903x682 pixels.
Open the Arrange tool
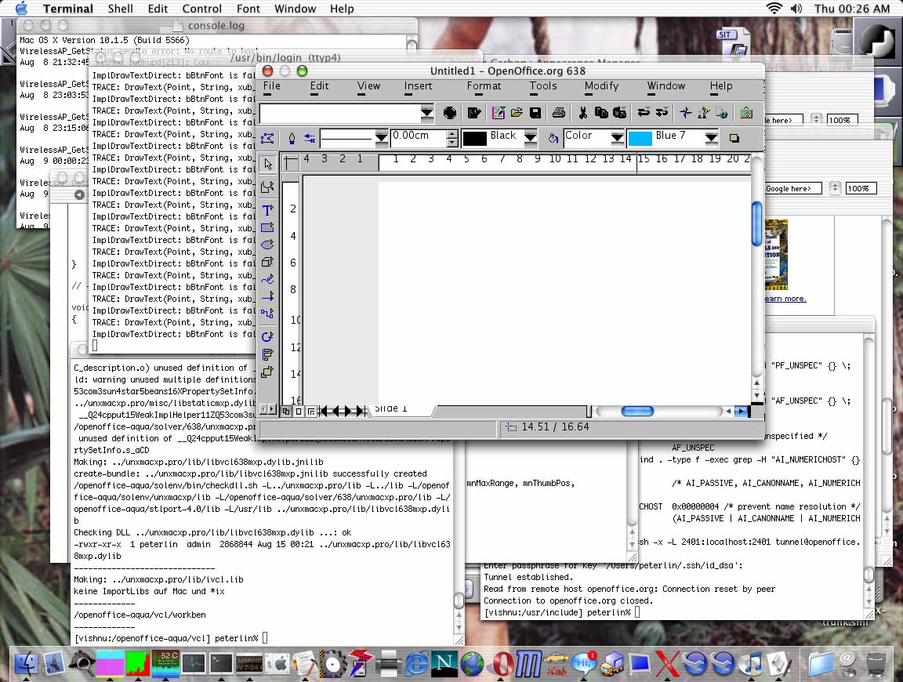pyautogui.click(x=268, y=372)
